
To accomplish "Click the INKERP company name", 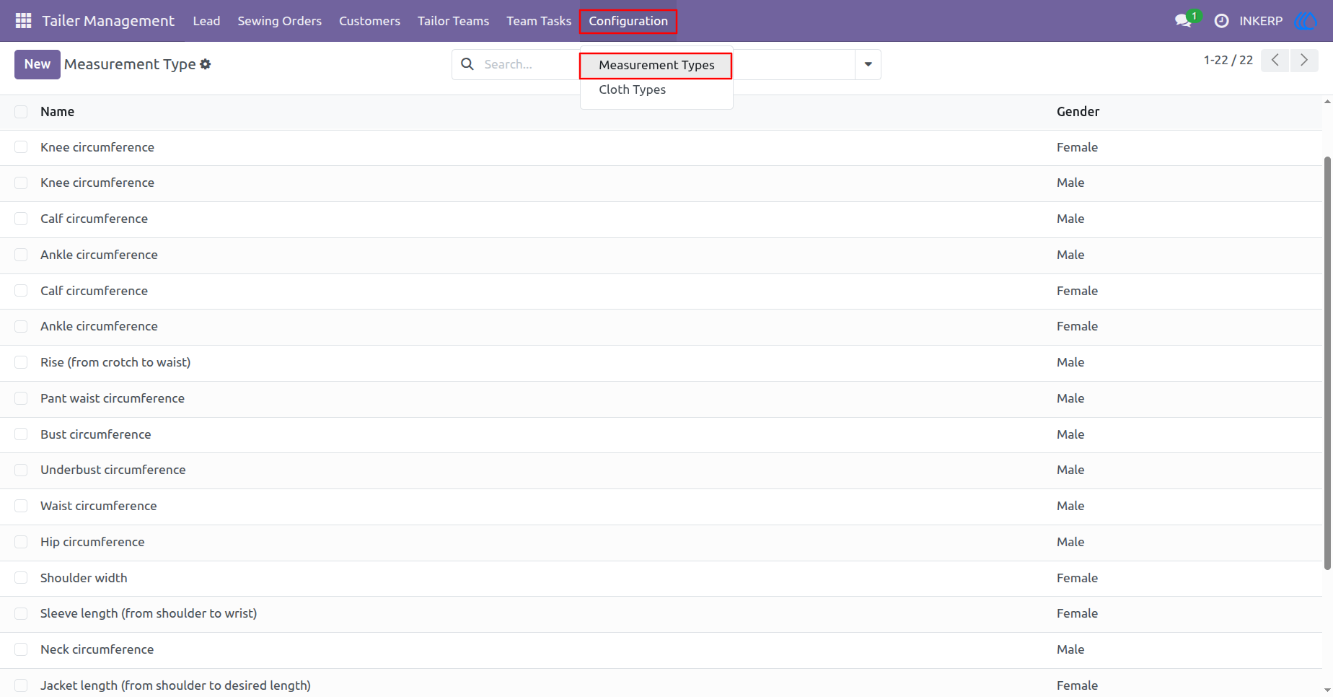I will (x=1261, y=21).
